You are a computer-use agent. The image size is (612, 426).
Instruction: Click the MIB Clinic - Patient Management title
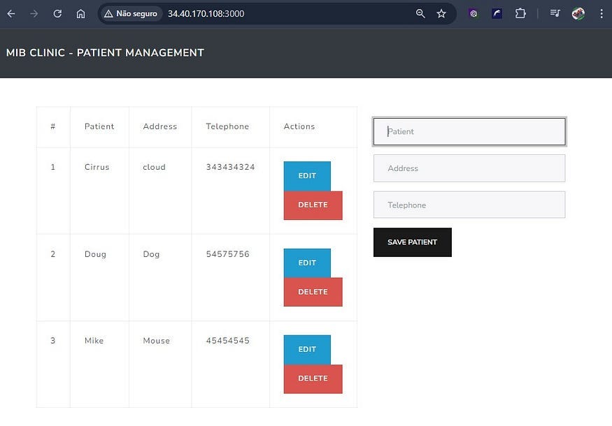click(x=105, y=52)
